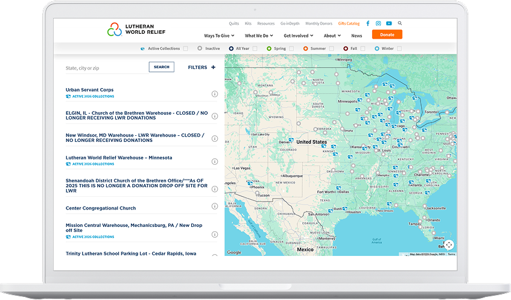Tick the Spring checkbox
This screenshot has height=300, width=511.
[x=291, y=48]
